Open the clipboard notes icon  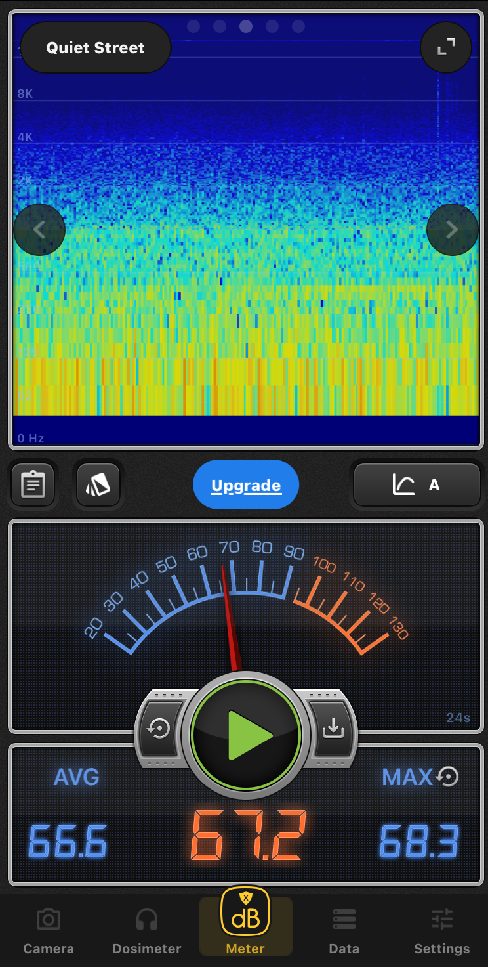pos(33,485)
